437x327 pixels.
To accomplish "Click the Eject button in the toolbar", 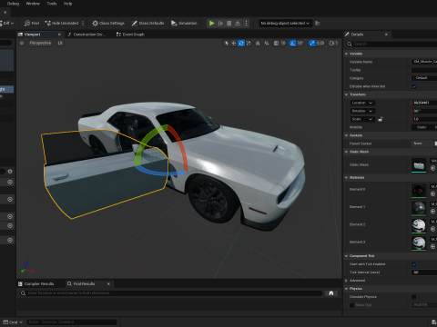I will pos(238,23).
